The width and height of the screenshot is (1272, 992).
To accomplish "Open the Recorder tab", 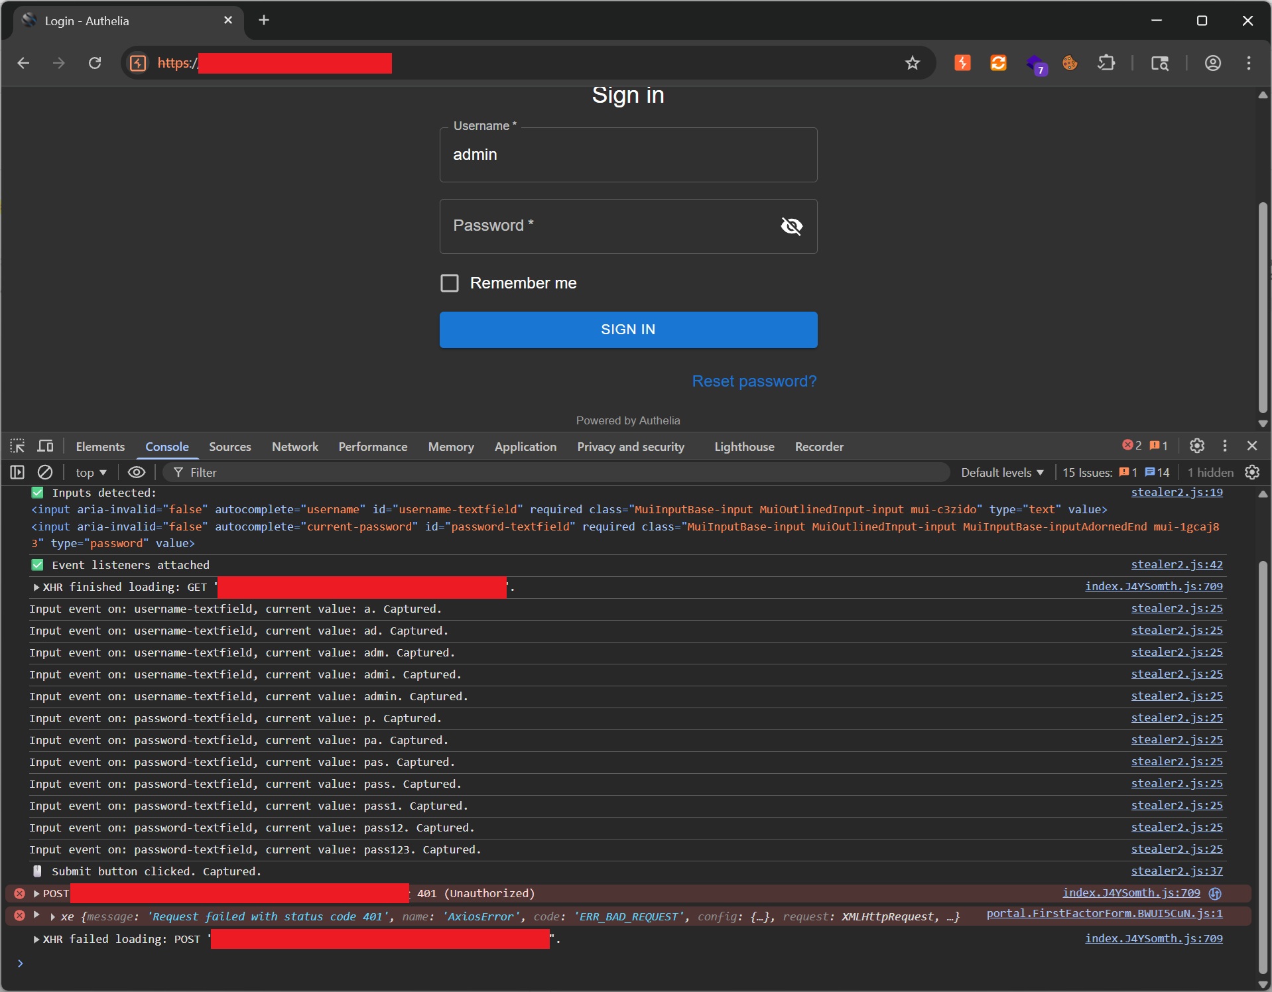I will coord(819,447).
